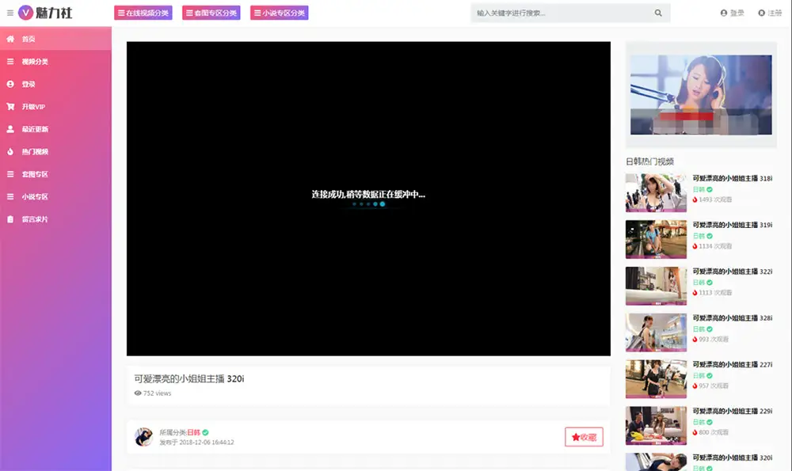Click the 收藏 favorite button
Screen dimensions: 792x471
coord(584,436)
